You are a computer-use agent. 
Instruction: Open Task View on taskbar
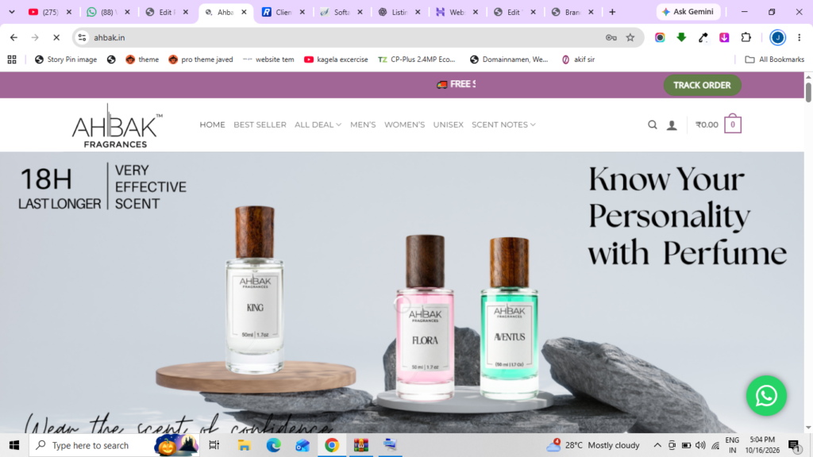pyautogui.click(x=214, y=445)
